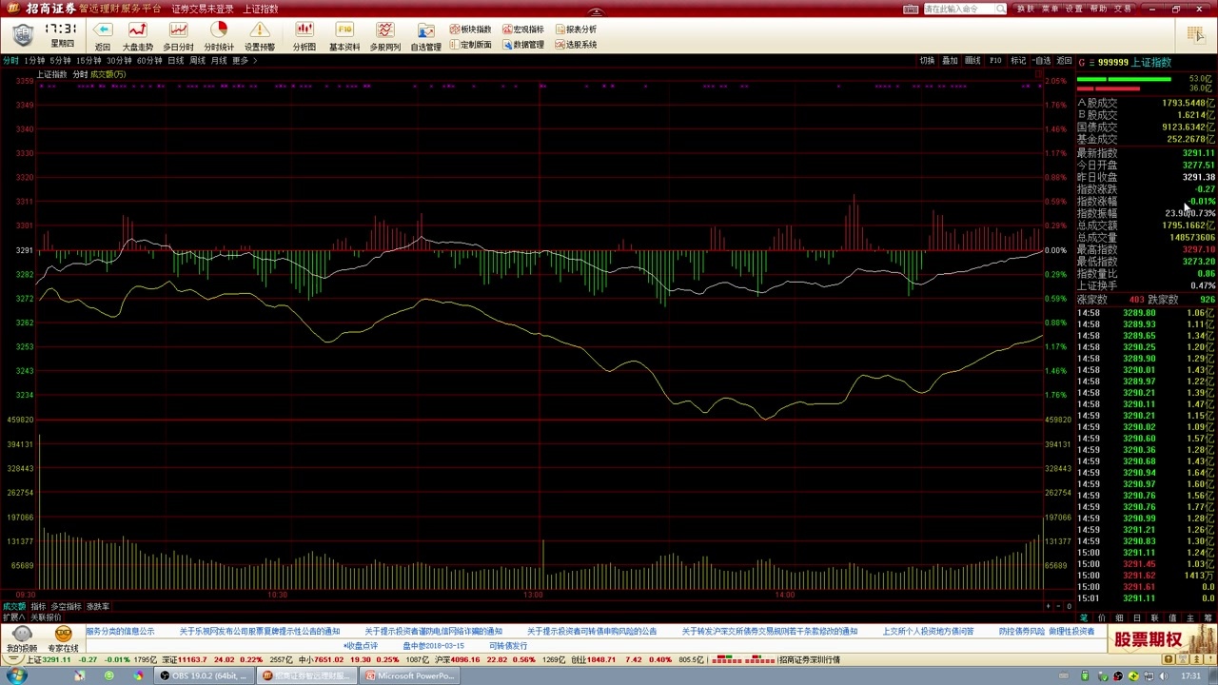
Task: Open Microsoft PowerPoint taskbar item
Action: 410,676
